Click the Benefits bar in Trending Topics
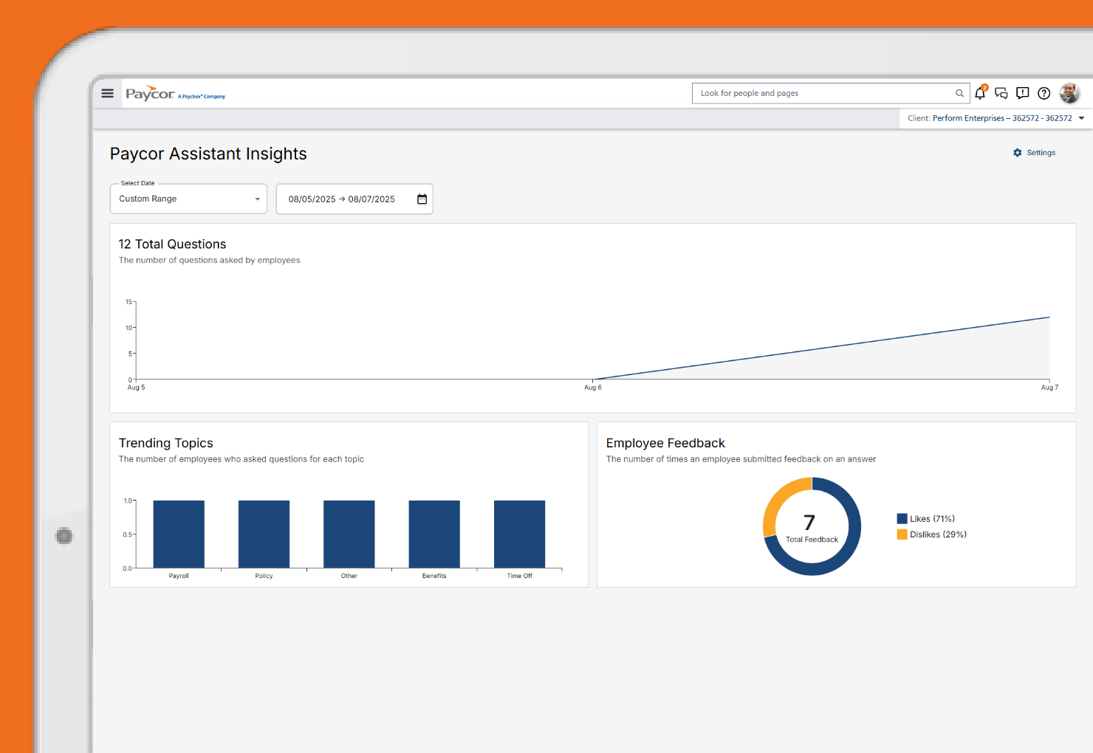Screen dimensions: 1093x753 [x=434, y=534]
